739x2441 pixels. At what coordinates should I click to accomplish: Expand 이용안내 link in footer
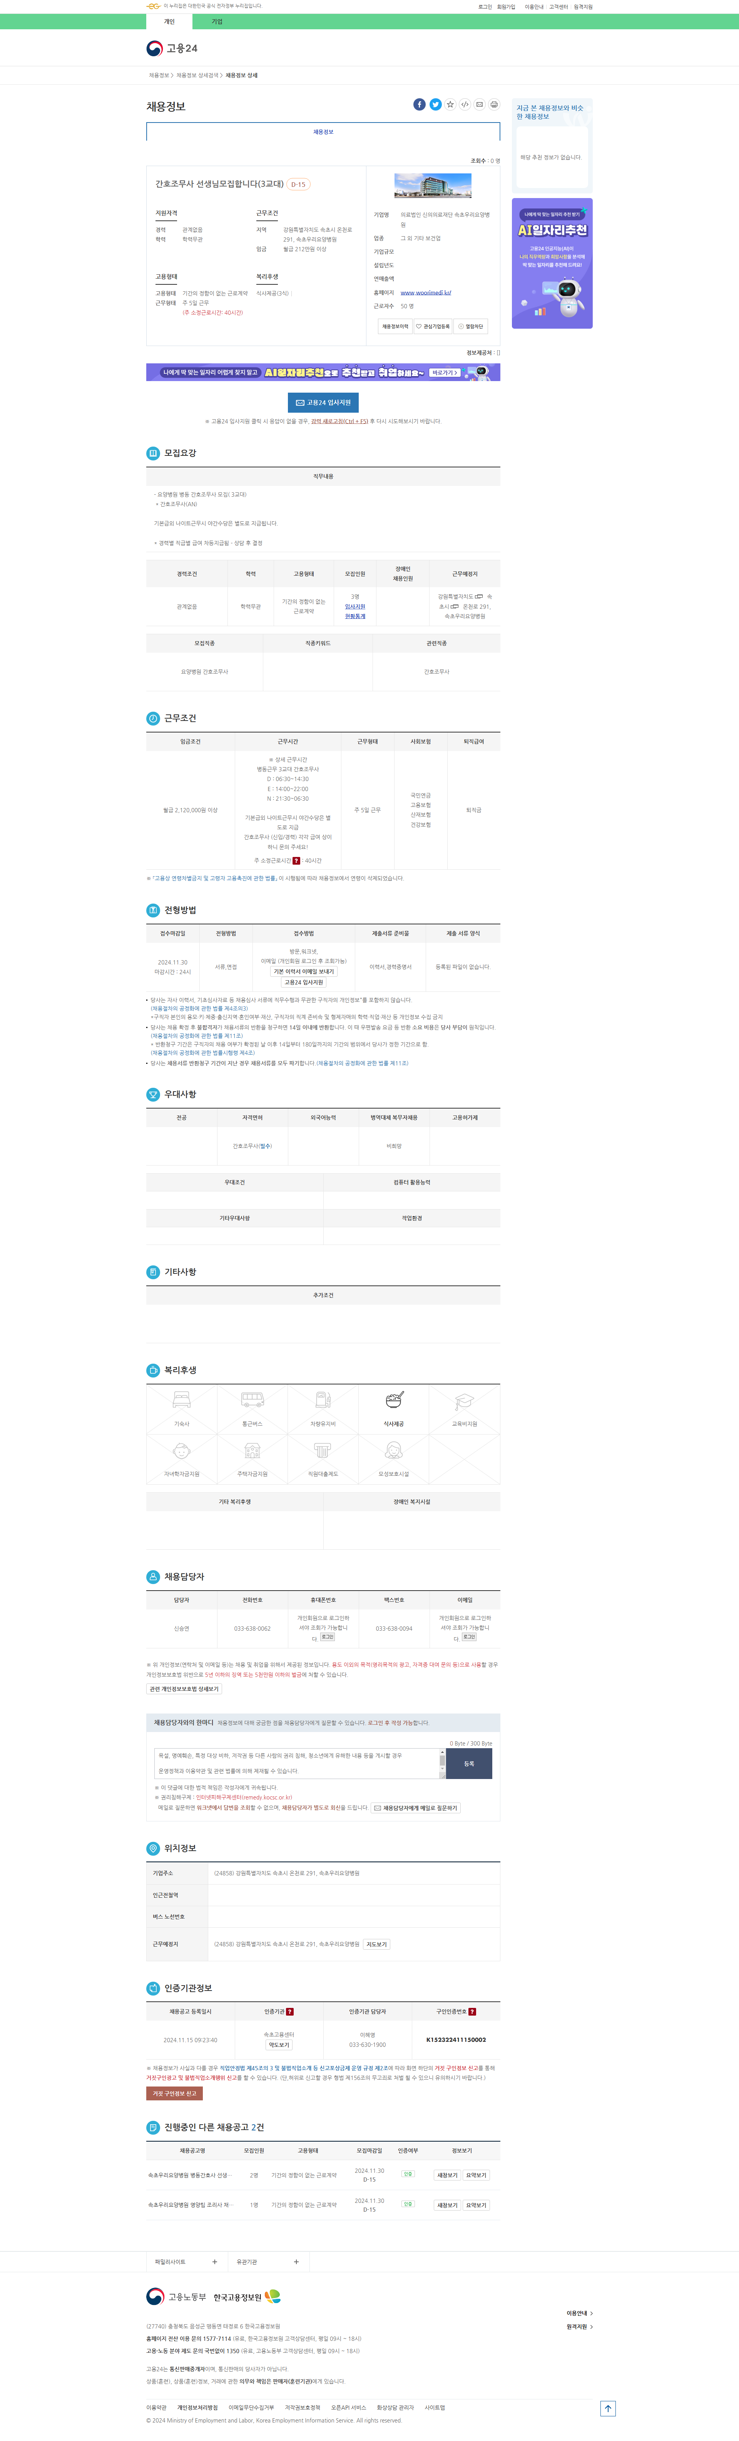pos(579,2313)
